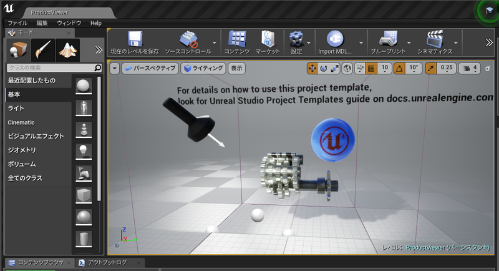Expand Source Control dropdown arrow
This screenshot has height=271, width=499.
tap(214, 42)
